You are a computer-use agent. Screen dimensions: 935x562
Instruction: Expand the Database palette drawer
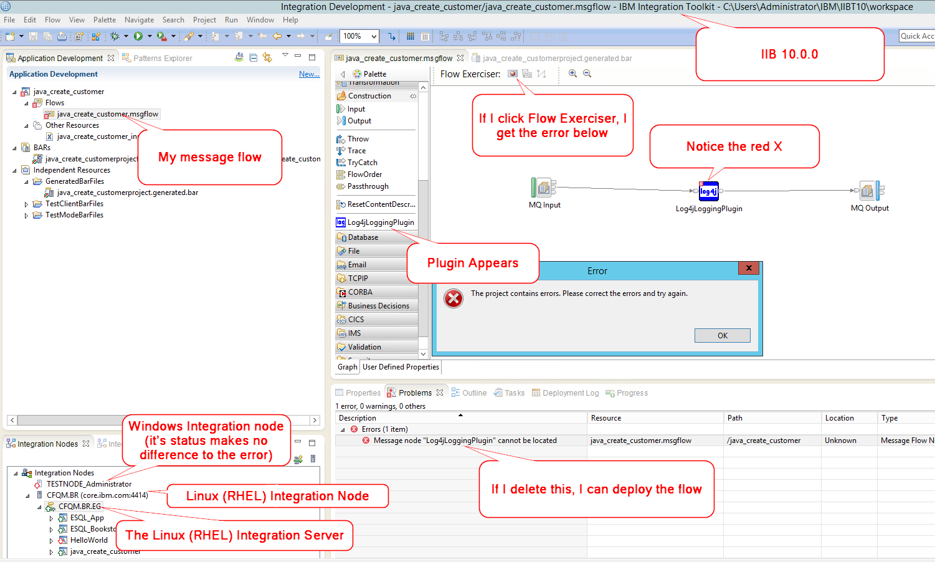pyautogui.click(x=376, y=237)
